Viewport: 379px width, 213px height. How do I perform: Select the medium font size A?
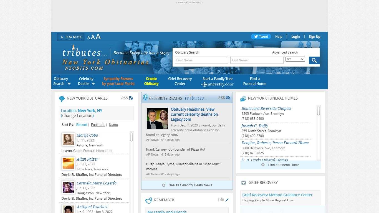(x=93, y=37)
